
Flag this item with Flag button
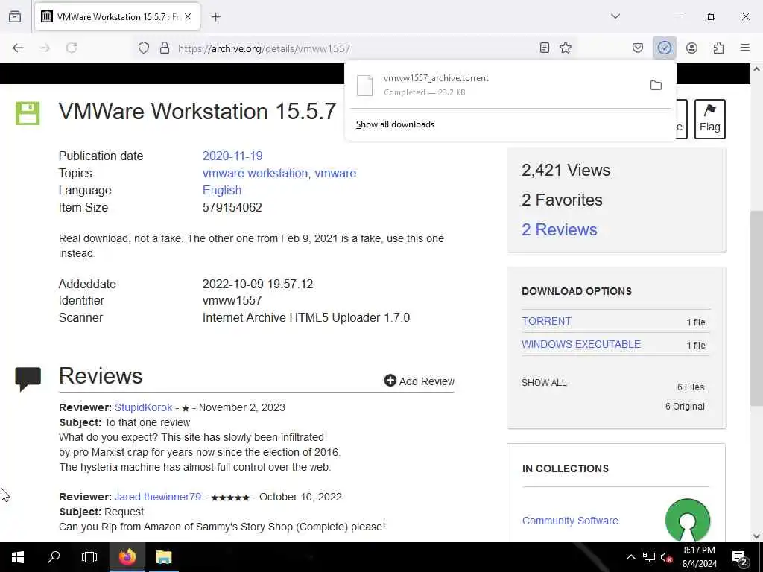pyautogui.click(x=709, y=119)
